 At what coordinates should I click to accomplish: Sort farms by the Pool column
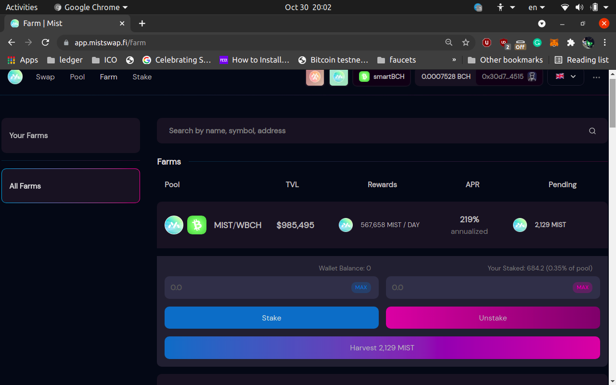pos(172,185)
